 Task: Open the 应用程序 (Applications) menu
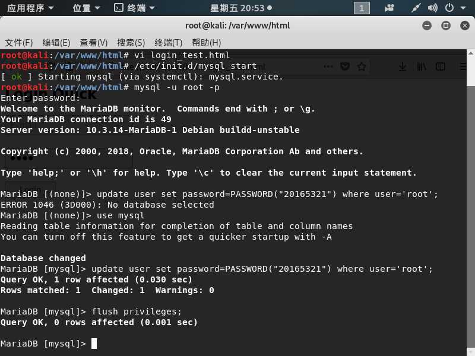(x=30, y=8)
